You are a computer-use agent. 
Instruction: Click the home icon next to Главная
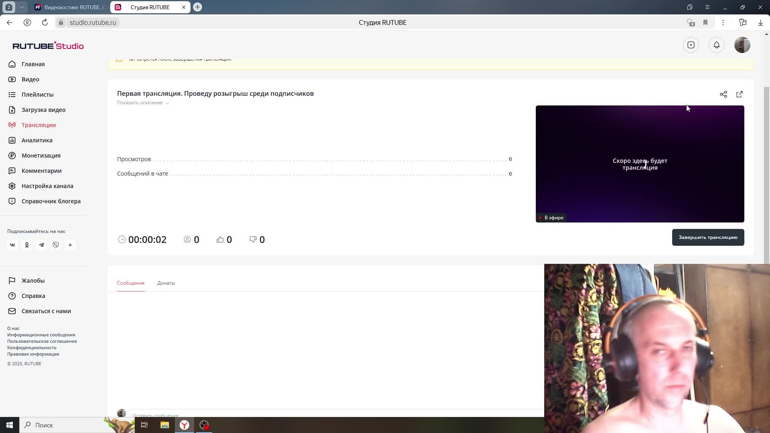pos(12,64)
